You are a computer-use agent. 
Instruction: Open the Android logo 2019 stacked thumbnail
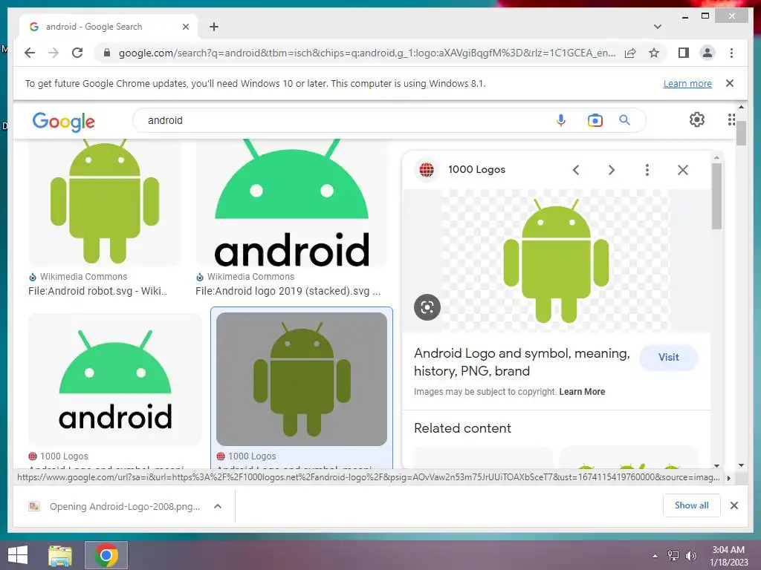pyautogui.click(x=291, y=203)
